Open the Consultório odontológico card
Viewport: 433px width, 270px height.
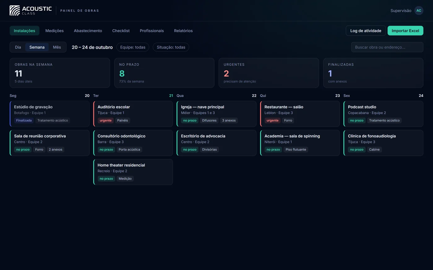click(x=133, y=143)
